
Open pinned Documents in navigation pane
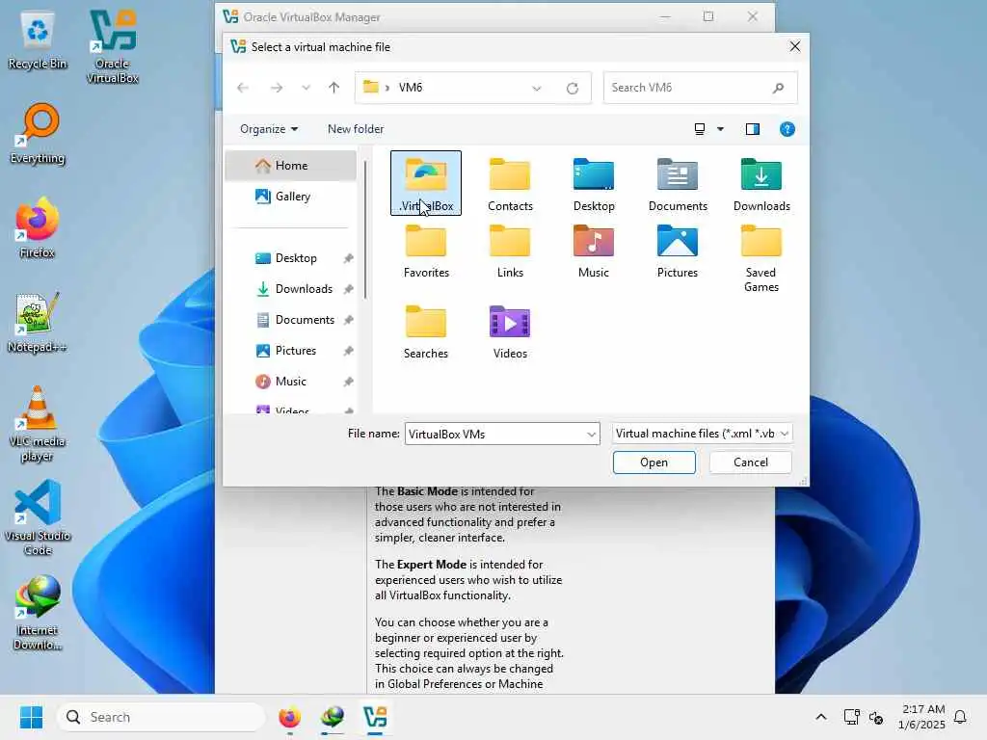coord(291,320)
